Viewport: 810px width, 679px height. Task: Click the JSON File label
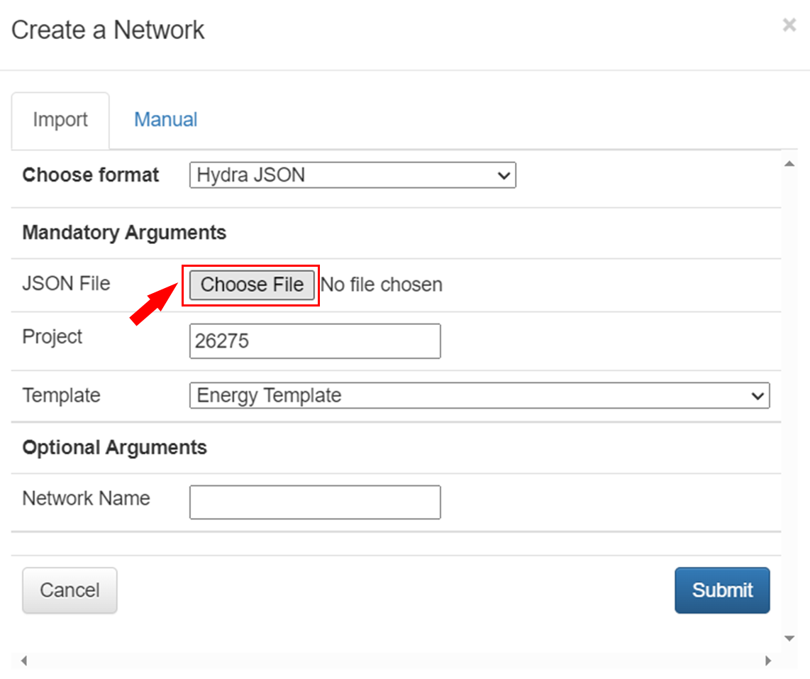pos(67,284)
